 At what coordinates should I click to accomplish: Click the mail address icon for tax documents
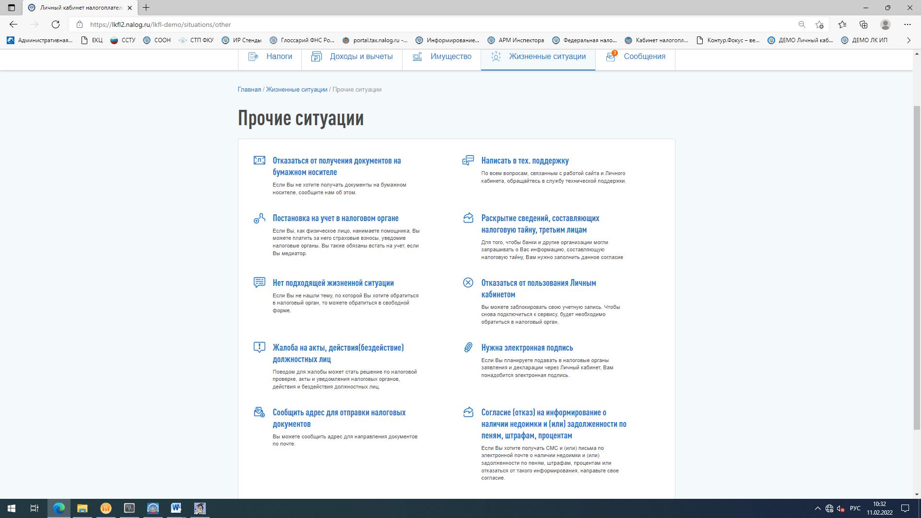[x=259, y=412]
